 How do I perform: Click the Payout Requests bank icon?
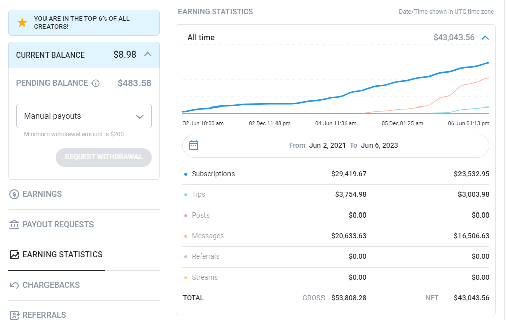[14, 224]
